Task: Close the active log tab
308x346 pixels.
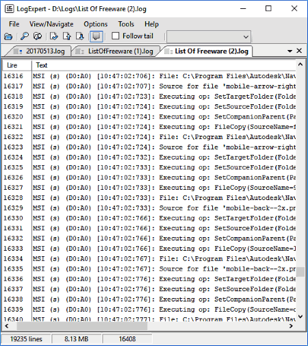Action: (299, 51)
